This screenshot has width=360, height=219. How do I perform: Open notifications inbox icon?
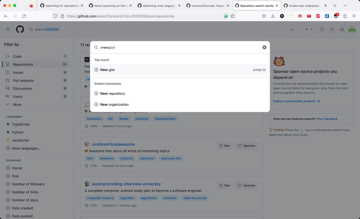pos(342,29)
